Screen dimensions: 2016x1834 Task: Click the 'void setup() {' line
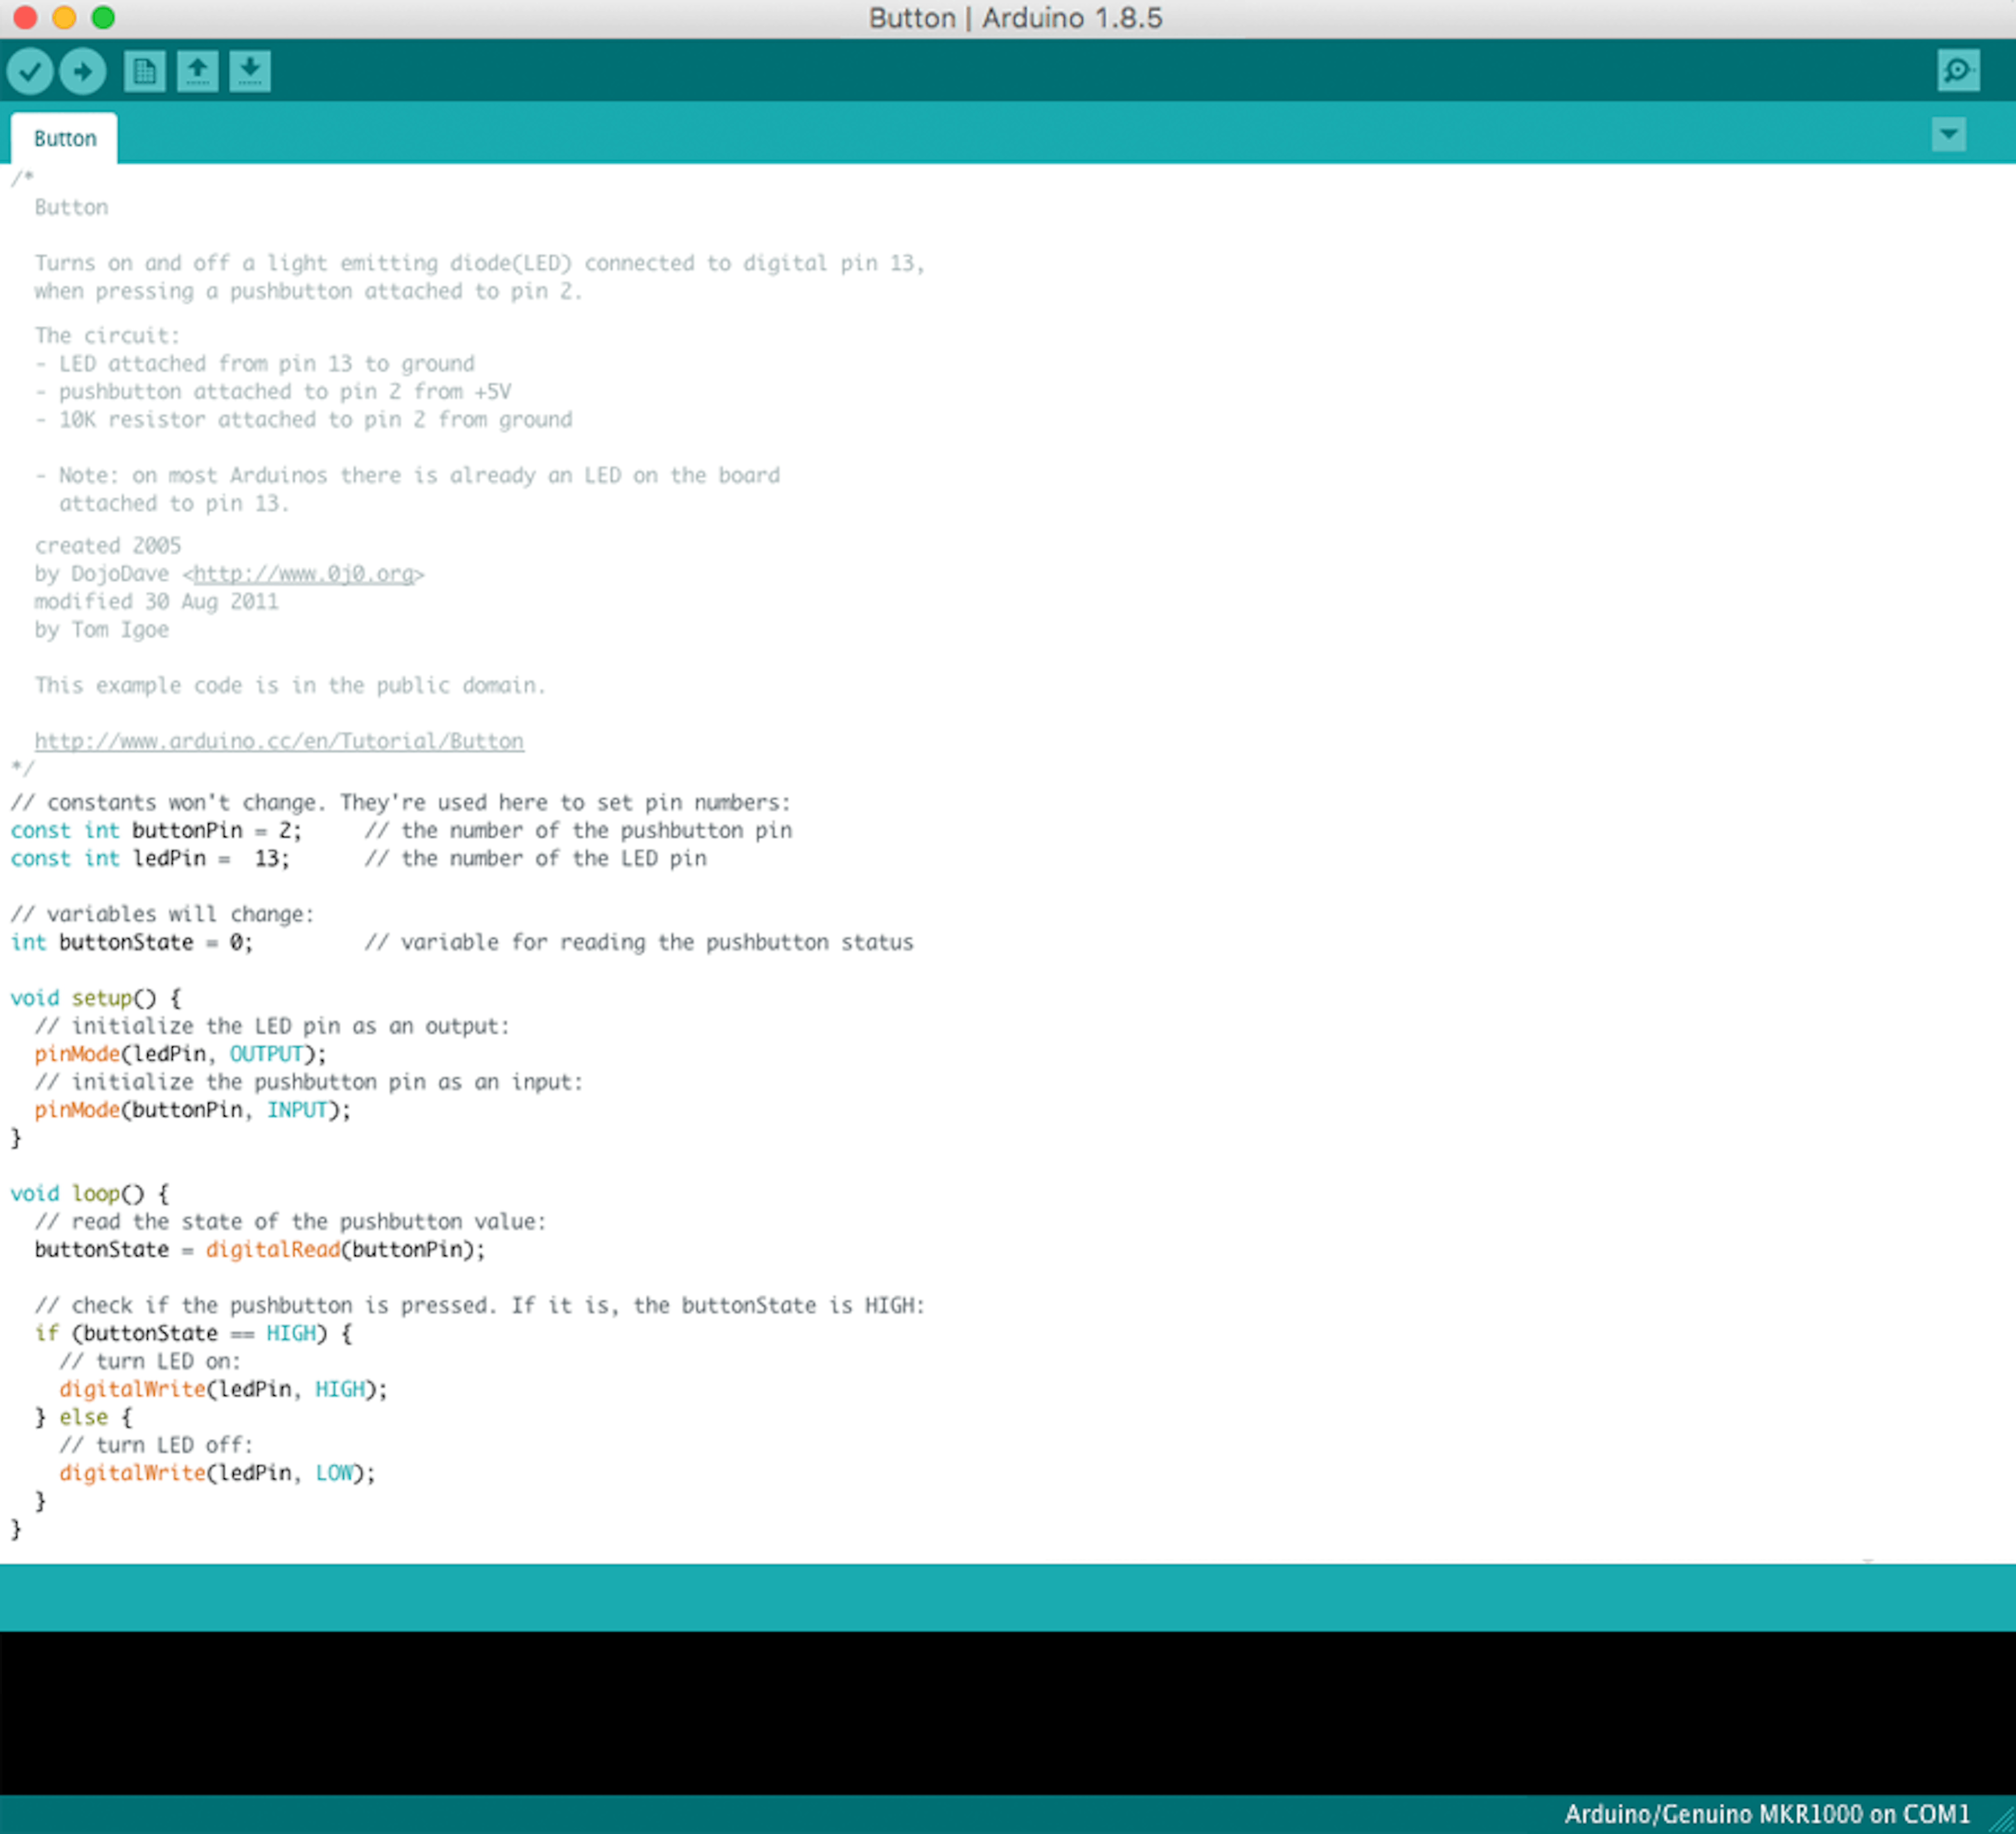click(x=96, y=998)
